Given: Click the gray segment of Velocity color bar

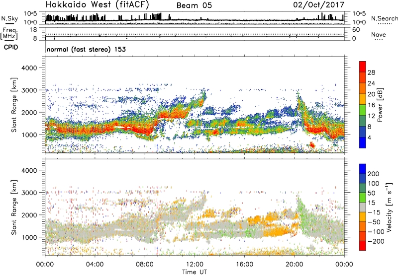Looking at the screenshot, I should 363,207.
